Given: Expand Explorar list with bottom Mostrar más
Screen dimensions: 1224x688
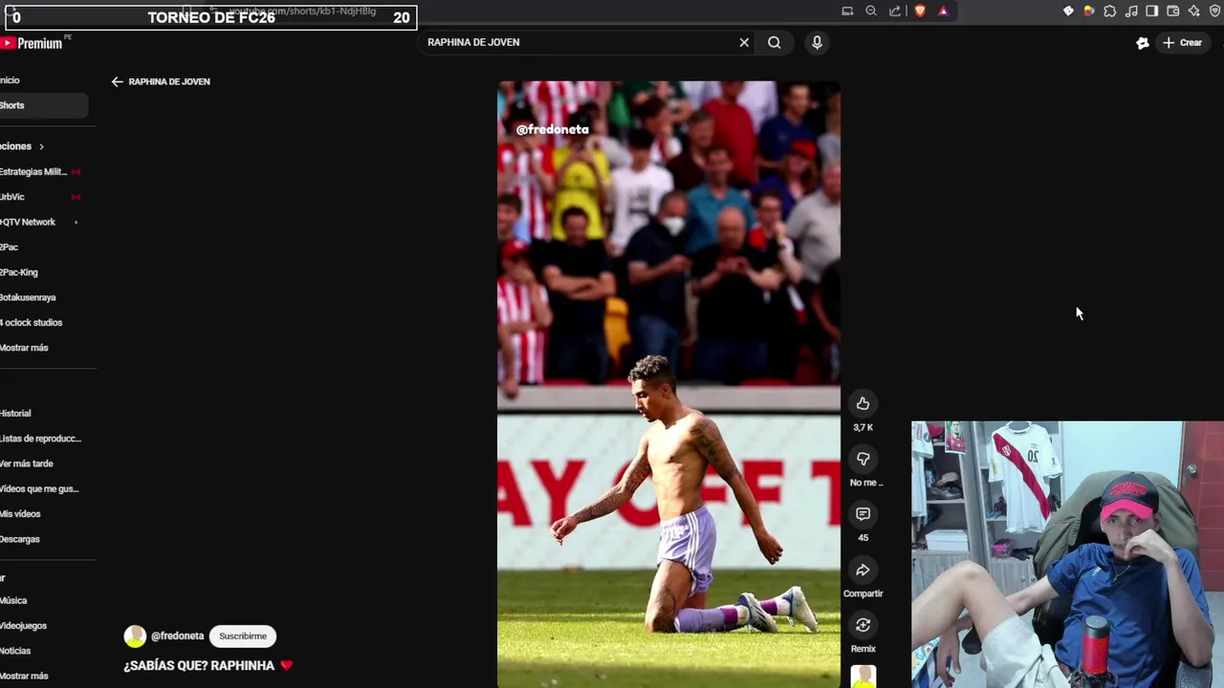Looking at the screenshot, I should (x=24, y=676).
